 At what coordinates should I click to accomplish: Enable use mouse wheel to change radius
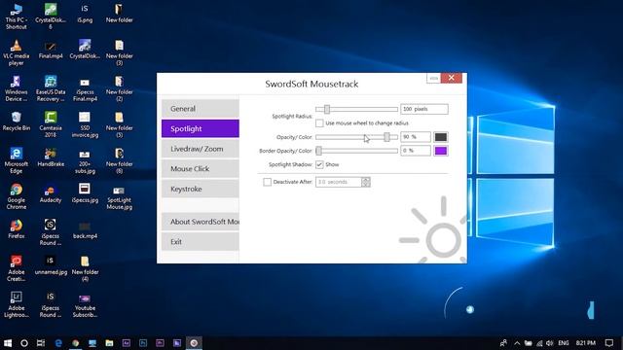[x=319, y=123]
